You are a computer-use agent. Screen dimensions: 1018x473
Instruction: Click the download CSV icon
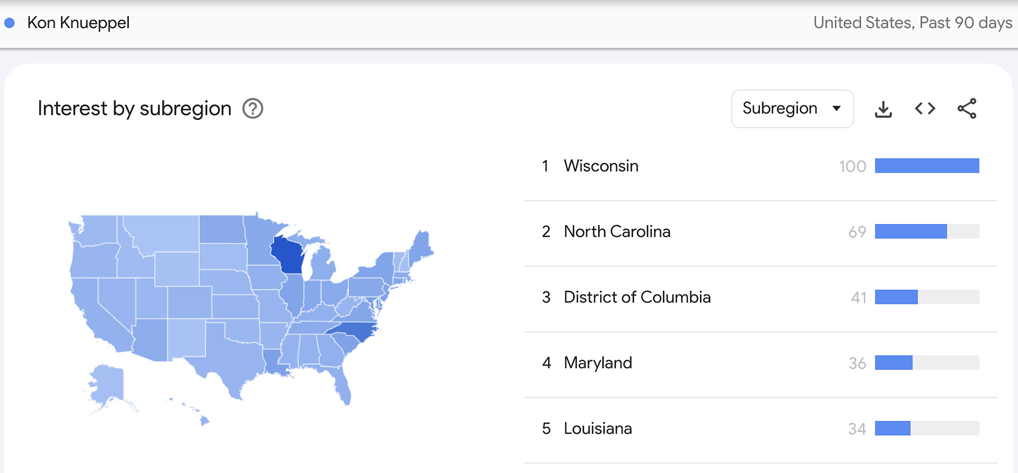(883, 109)
